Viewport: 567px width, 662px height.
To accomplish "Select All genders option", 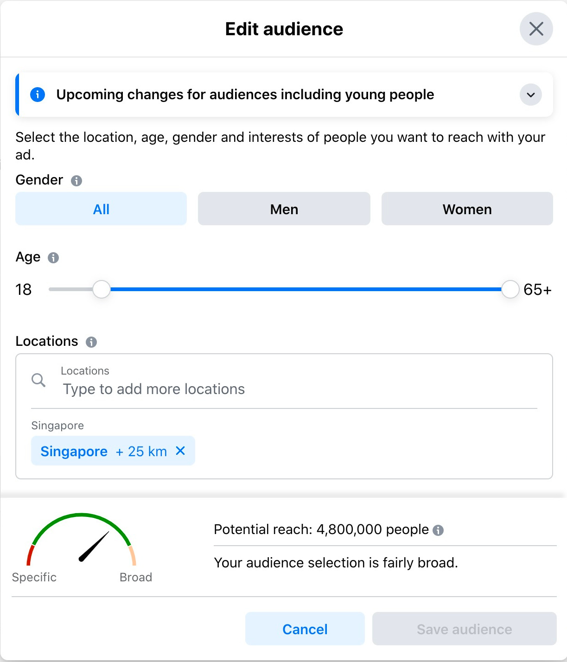I will tap(101, 209).
